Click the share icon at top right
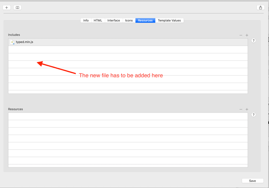The image size is (269, 188). [260, 7]
